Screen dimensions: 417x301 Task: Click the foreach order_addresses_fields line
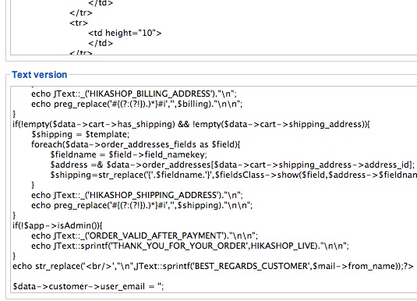pos(136,144)
